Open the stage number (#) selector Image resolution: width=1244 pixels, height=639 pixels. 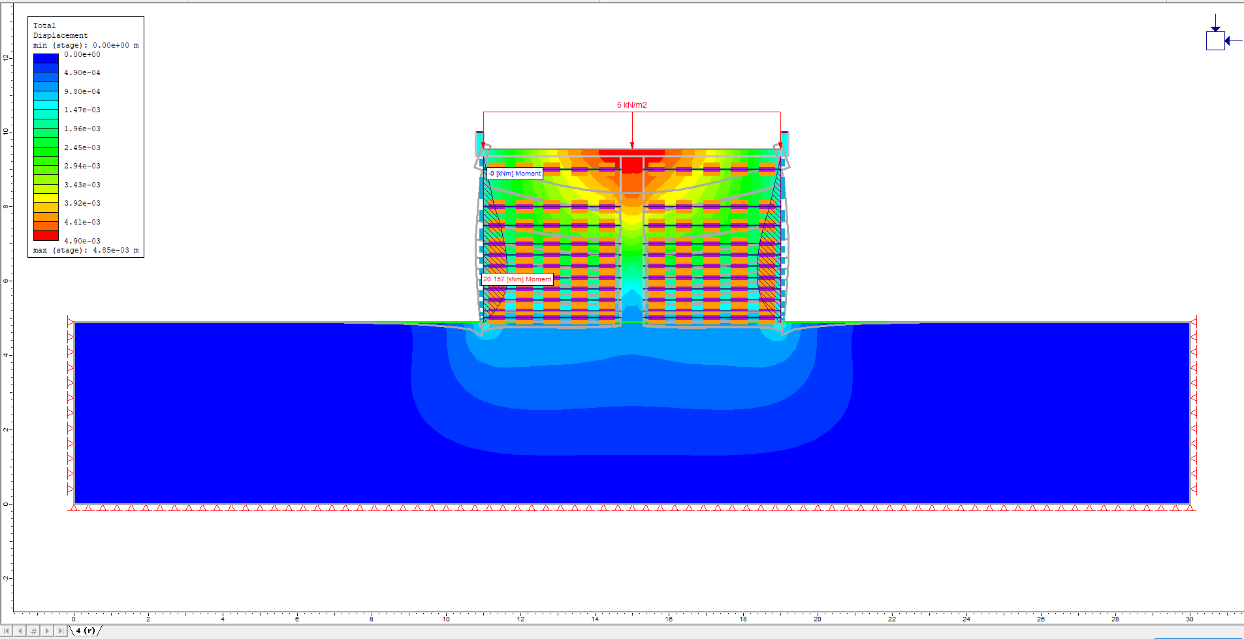[x=34, y=631]
